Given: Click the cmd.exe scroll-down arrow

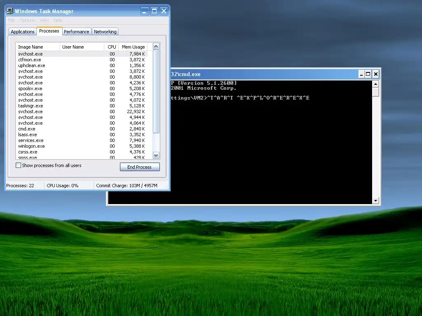Looking at the screenshot, I should pos(375,201).
